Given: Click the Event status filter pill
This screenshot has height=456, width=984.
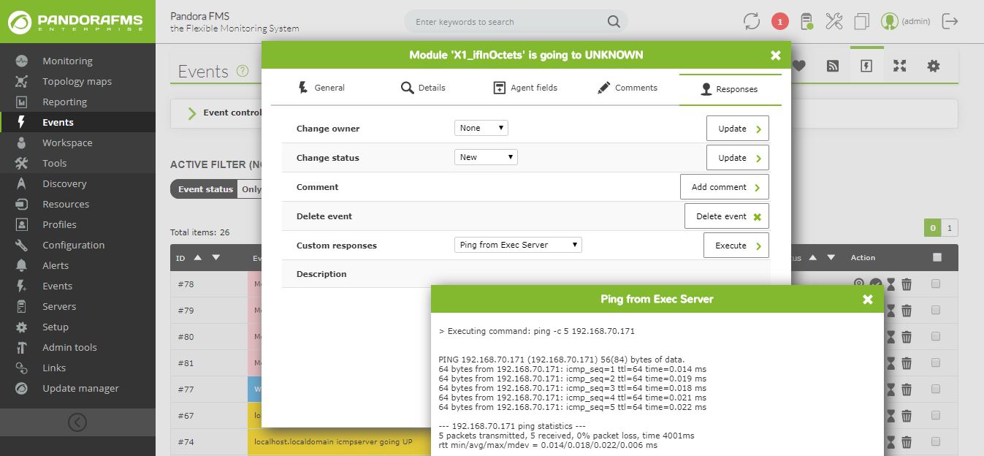Looking at the screenshot, I should click(x=205, y=189).
